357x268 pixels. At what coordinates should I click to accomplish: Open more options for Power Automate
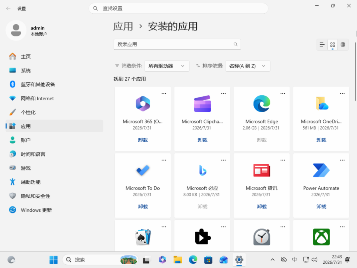click(342, 160)
